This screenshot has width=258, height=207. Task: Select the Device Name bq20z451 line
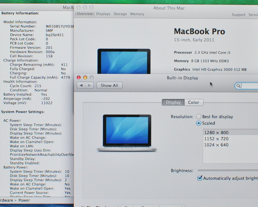(x=37, y=35)
